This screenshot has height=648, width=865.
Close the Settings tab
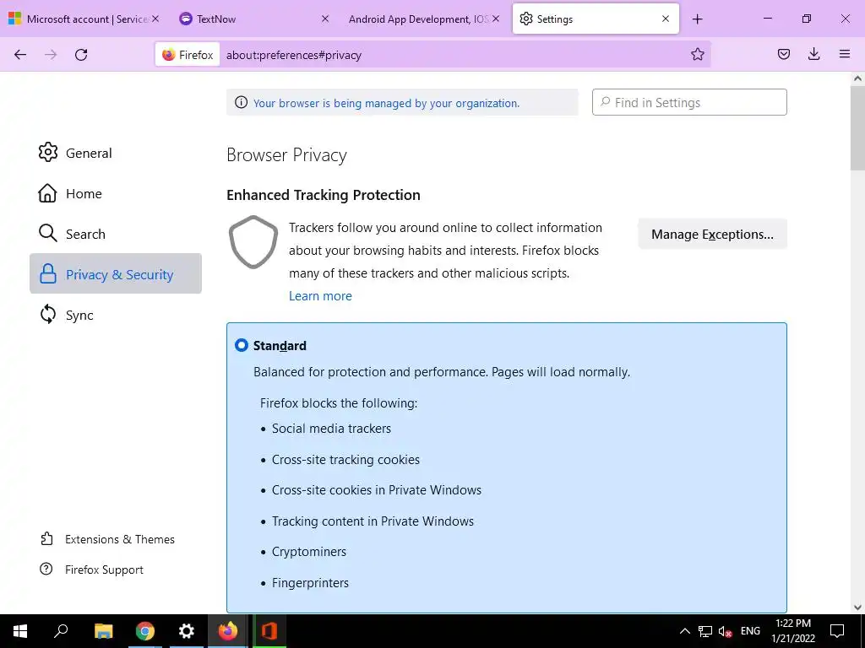(666, 19)
